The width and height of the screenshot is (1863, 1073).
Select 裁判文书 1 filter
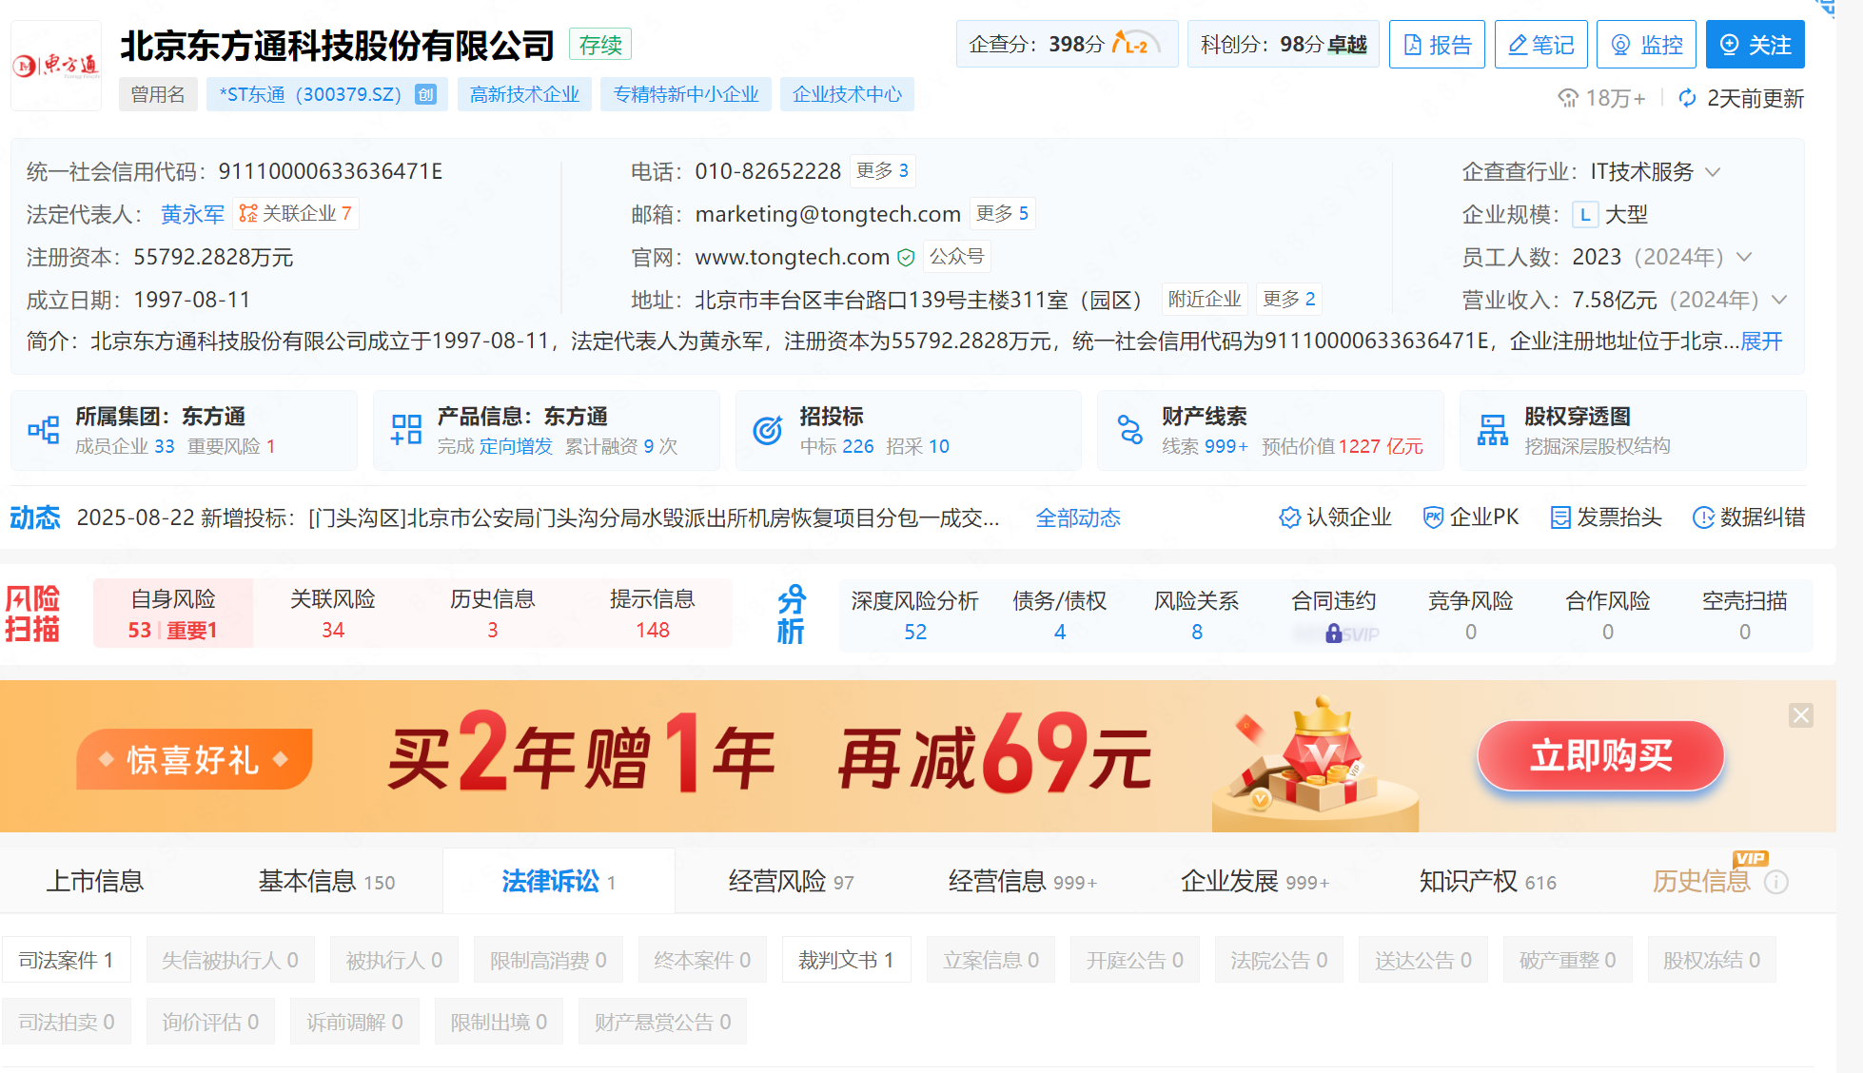click(846, 960)
